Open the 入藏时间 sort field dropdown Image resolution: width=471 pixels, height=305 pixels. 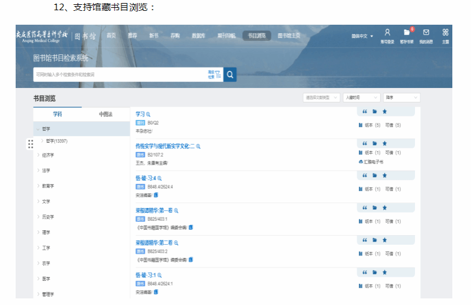coord(361,97)
